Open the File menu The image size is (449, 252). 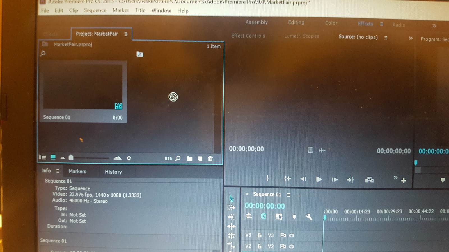(45, 11)
